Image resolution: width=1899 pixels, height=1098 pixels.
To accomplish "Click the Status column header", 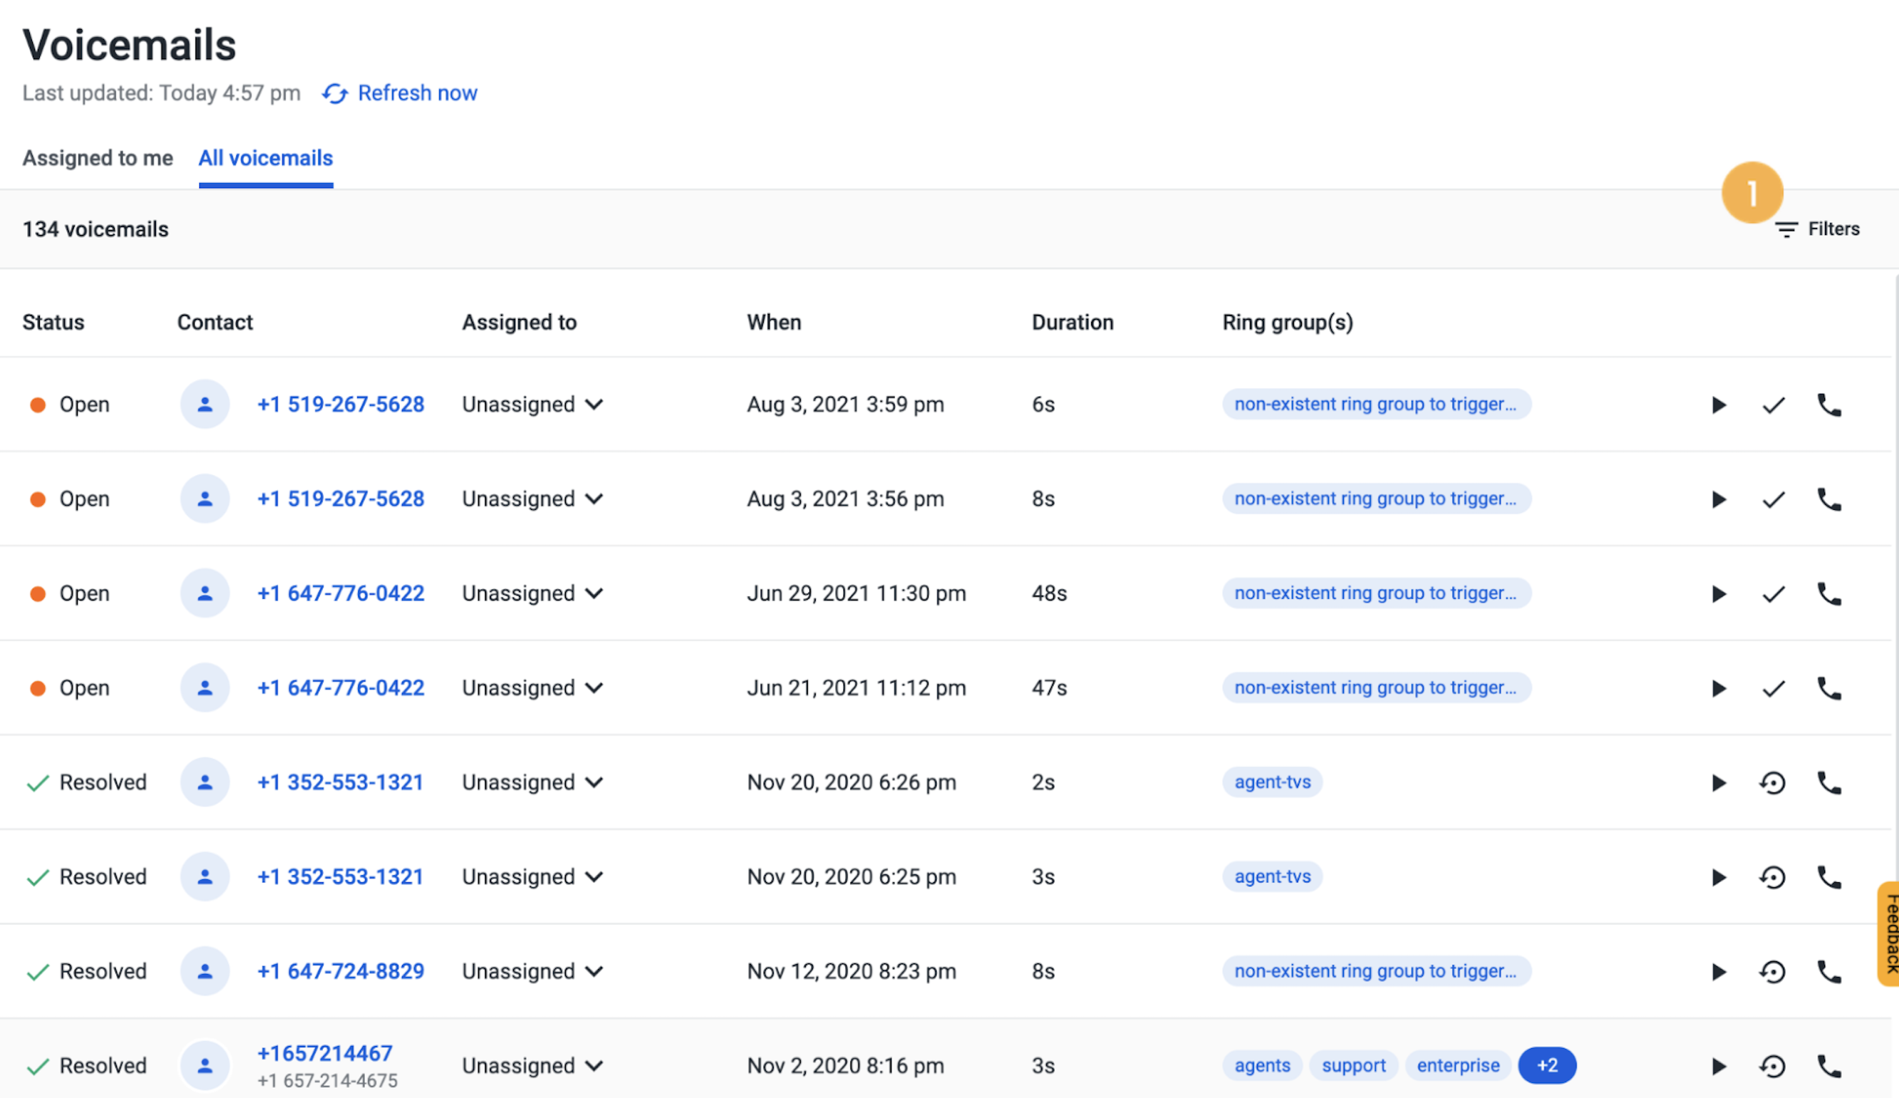I will coord(53,322).
